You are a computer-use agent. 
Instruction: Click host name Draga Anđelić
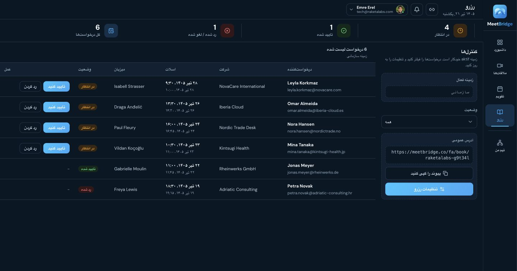click(x=128, y=107)
